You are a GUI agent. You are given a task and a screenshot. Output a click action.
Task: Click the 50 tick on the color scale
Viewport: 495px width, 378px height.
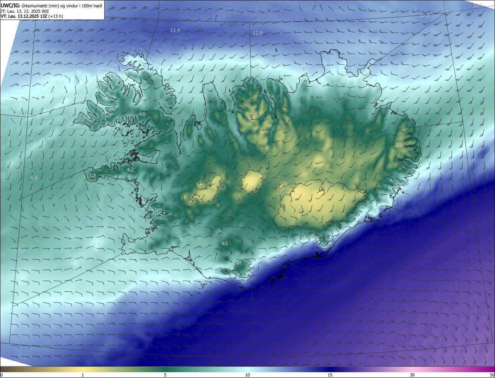(492, 375)
